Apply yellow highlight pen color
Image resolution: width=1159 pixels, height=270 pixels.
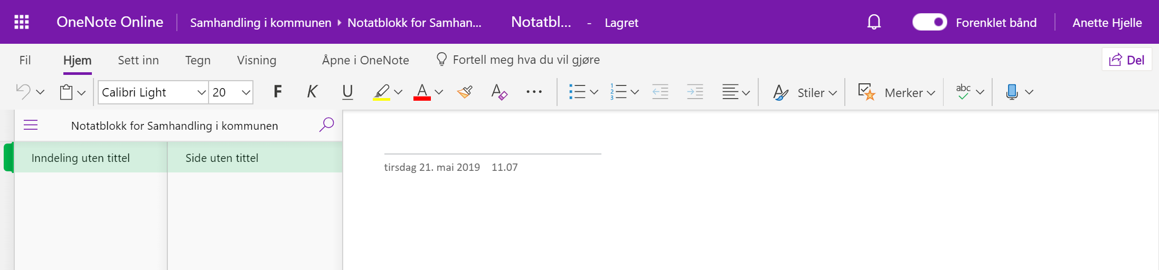(x=381, y=92)
